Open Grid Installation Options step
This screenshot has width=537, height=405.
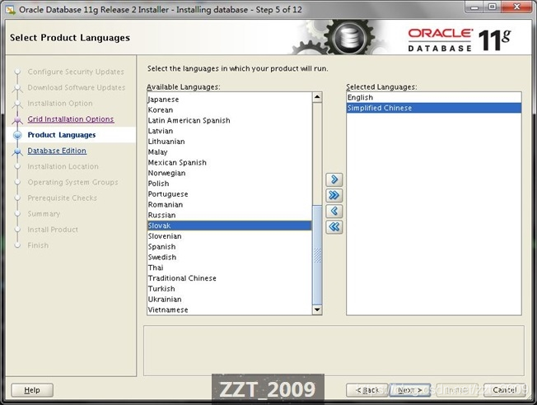click(71, 119)
